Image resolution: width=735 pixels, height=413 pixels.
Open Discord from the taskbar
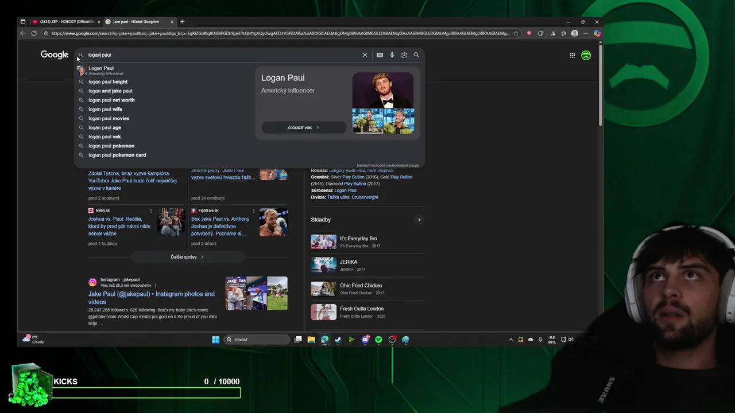(x=365, y=340)
